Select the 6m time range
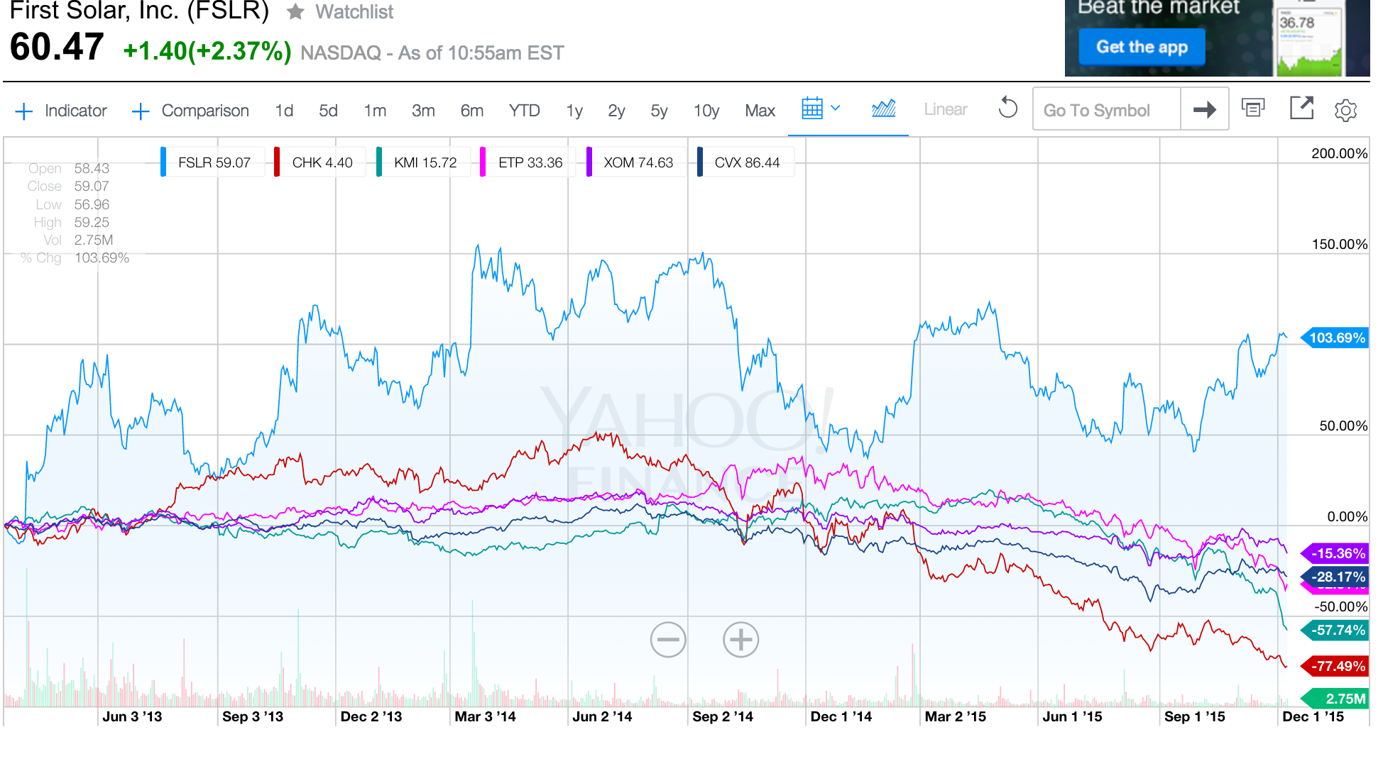The width and height of the screenshot is (1383, 766). (471, 111)
